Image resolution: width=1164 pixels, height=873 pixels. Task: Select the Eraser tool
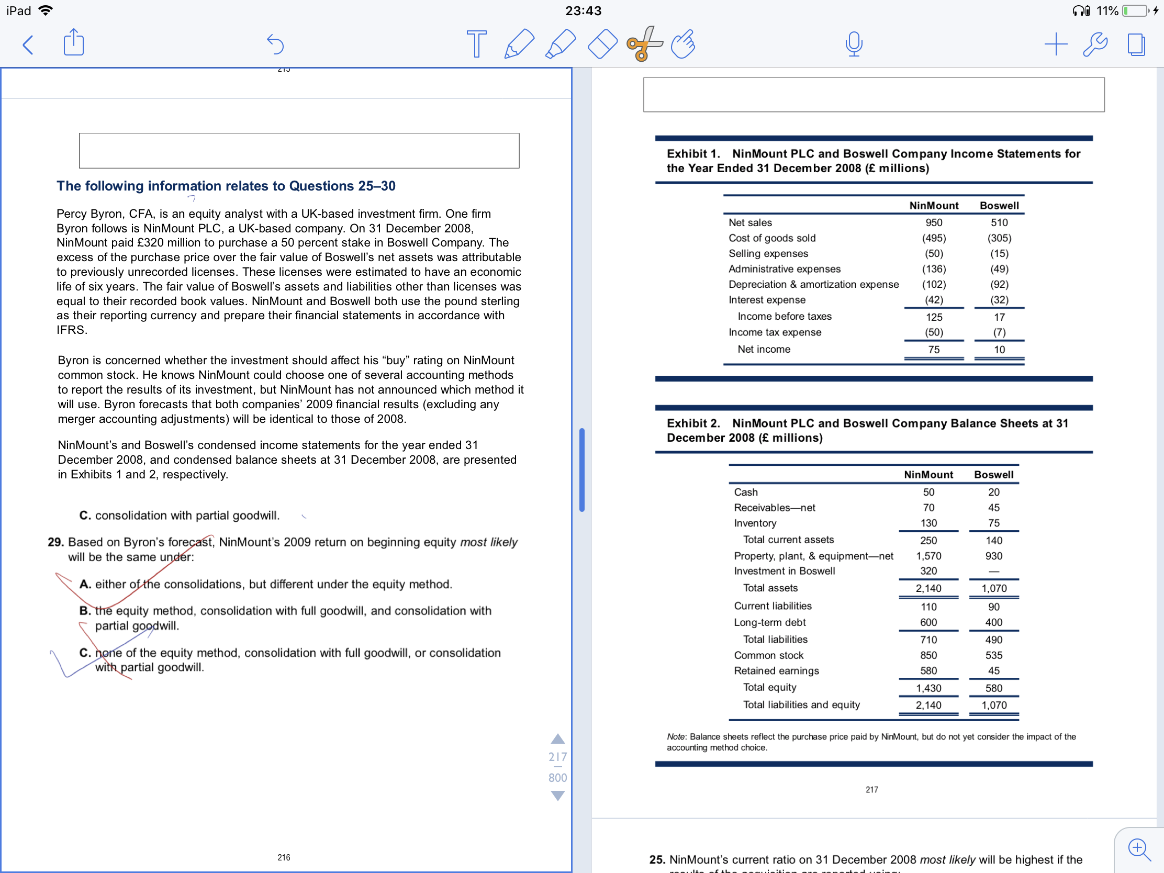pyautogui.click(x=602, y=43)
